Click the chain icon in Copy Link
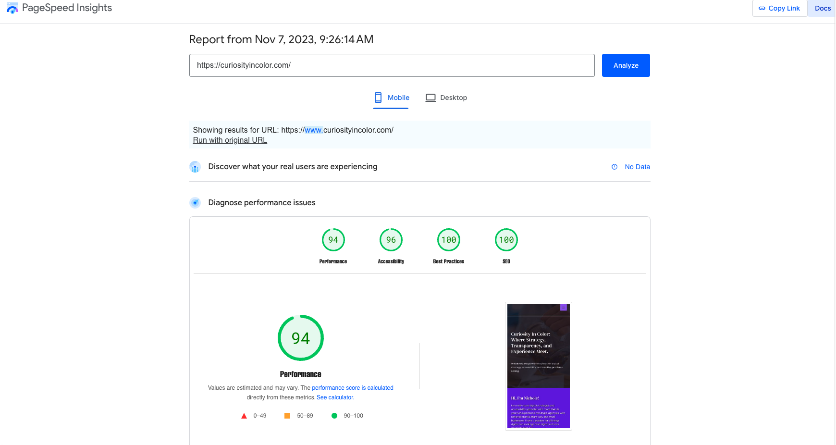The image size is (836, 445). 762,8
